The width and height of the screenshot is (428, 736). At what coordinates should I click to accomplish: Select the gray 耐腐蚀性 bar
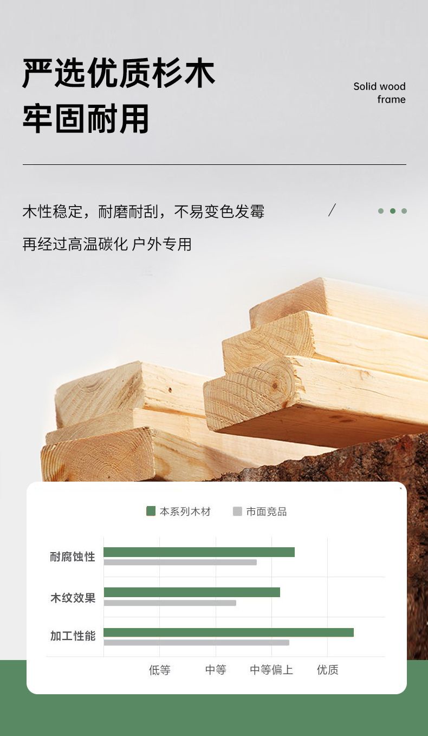[x=180, y=562]
